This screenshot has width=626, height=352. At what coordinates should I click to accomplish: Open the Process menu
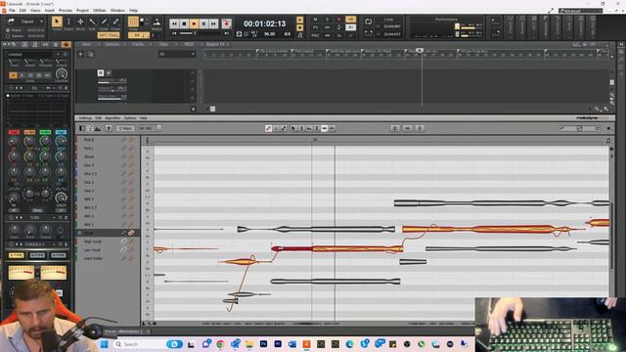click(66, 11)
